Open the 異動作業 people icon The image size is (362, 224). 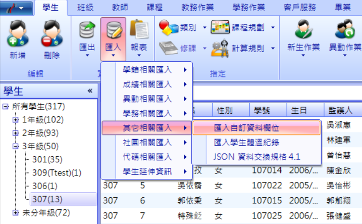345,30
